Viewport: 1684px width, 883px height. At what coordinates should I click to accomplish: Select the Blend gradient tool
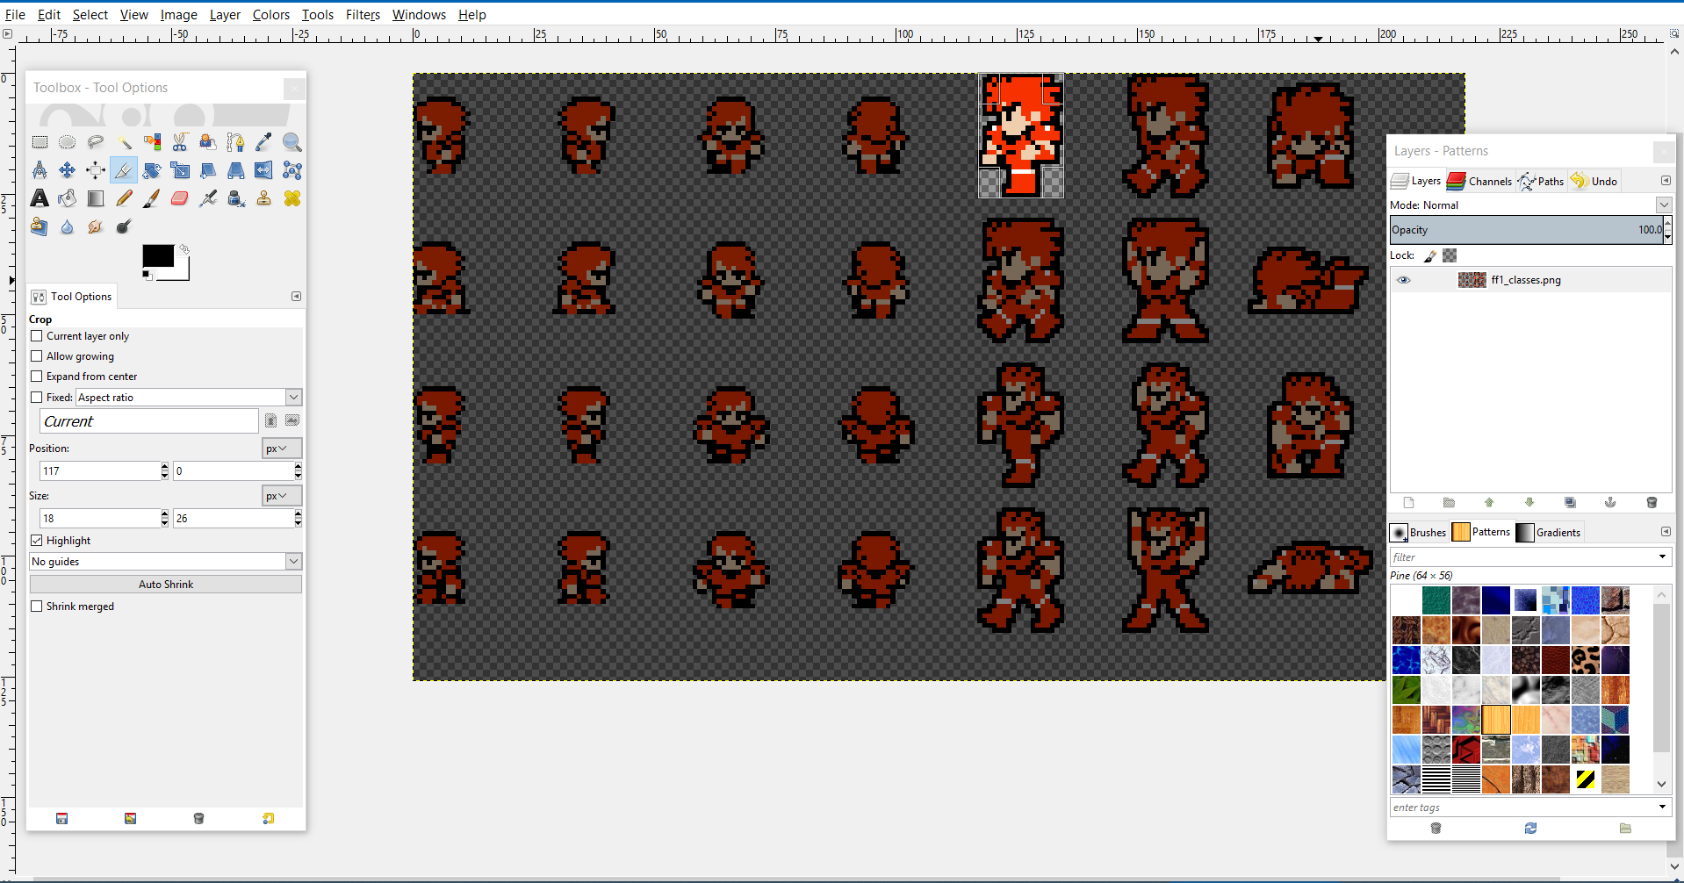click(x=96, y=198)
